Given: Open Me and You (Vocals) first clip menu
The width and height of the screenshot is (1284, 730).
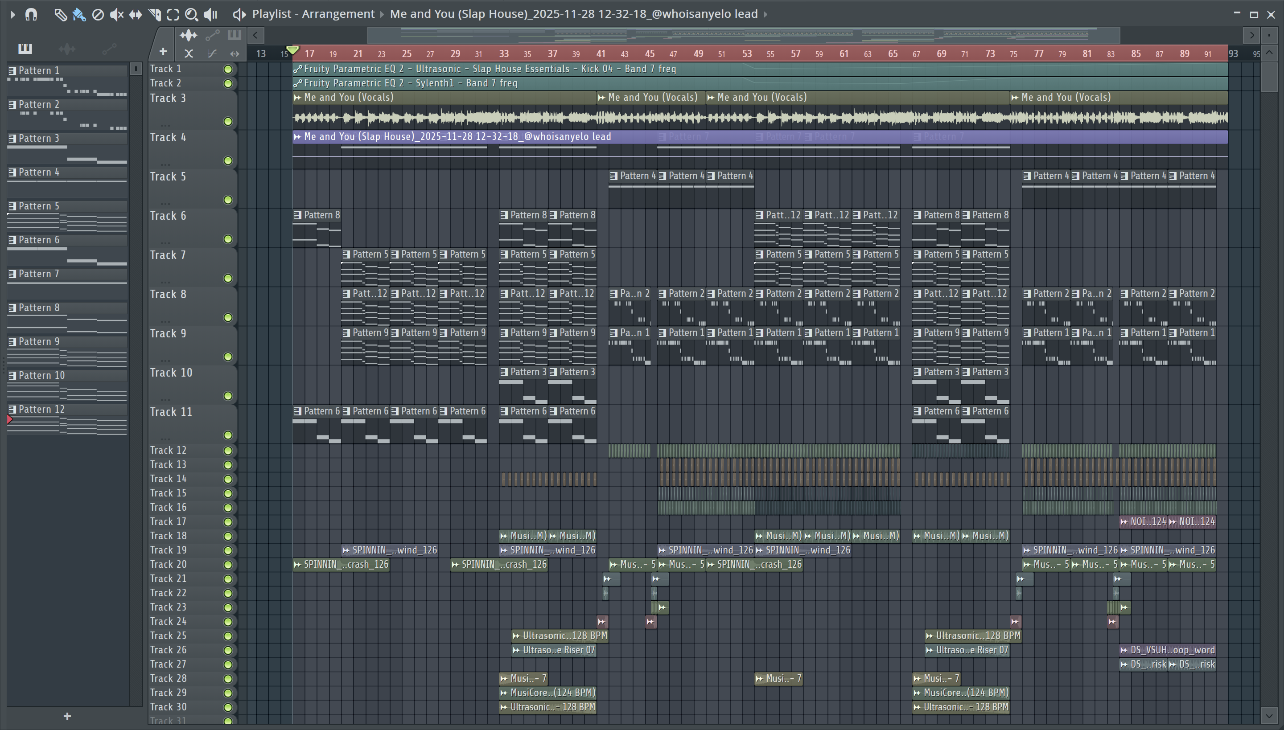Looking at the screenshot, I should (x=297, y=98).
